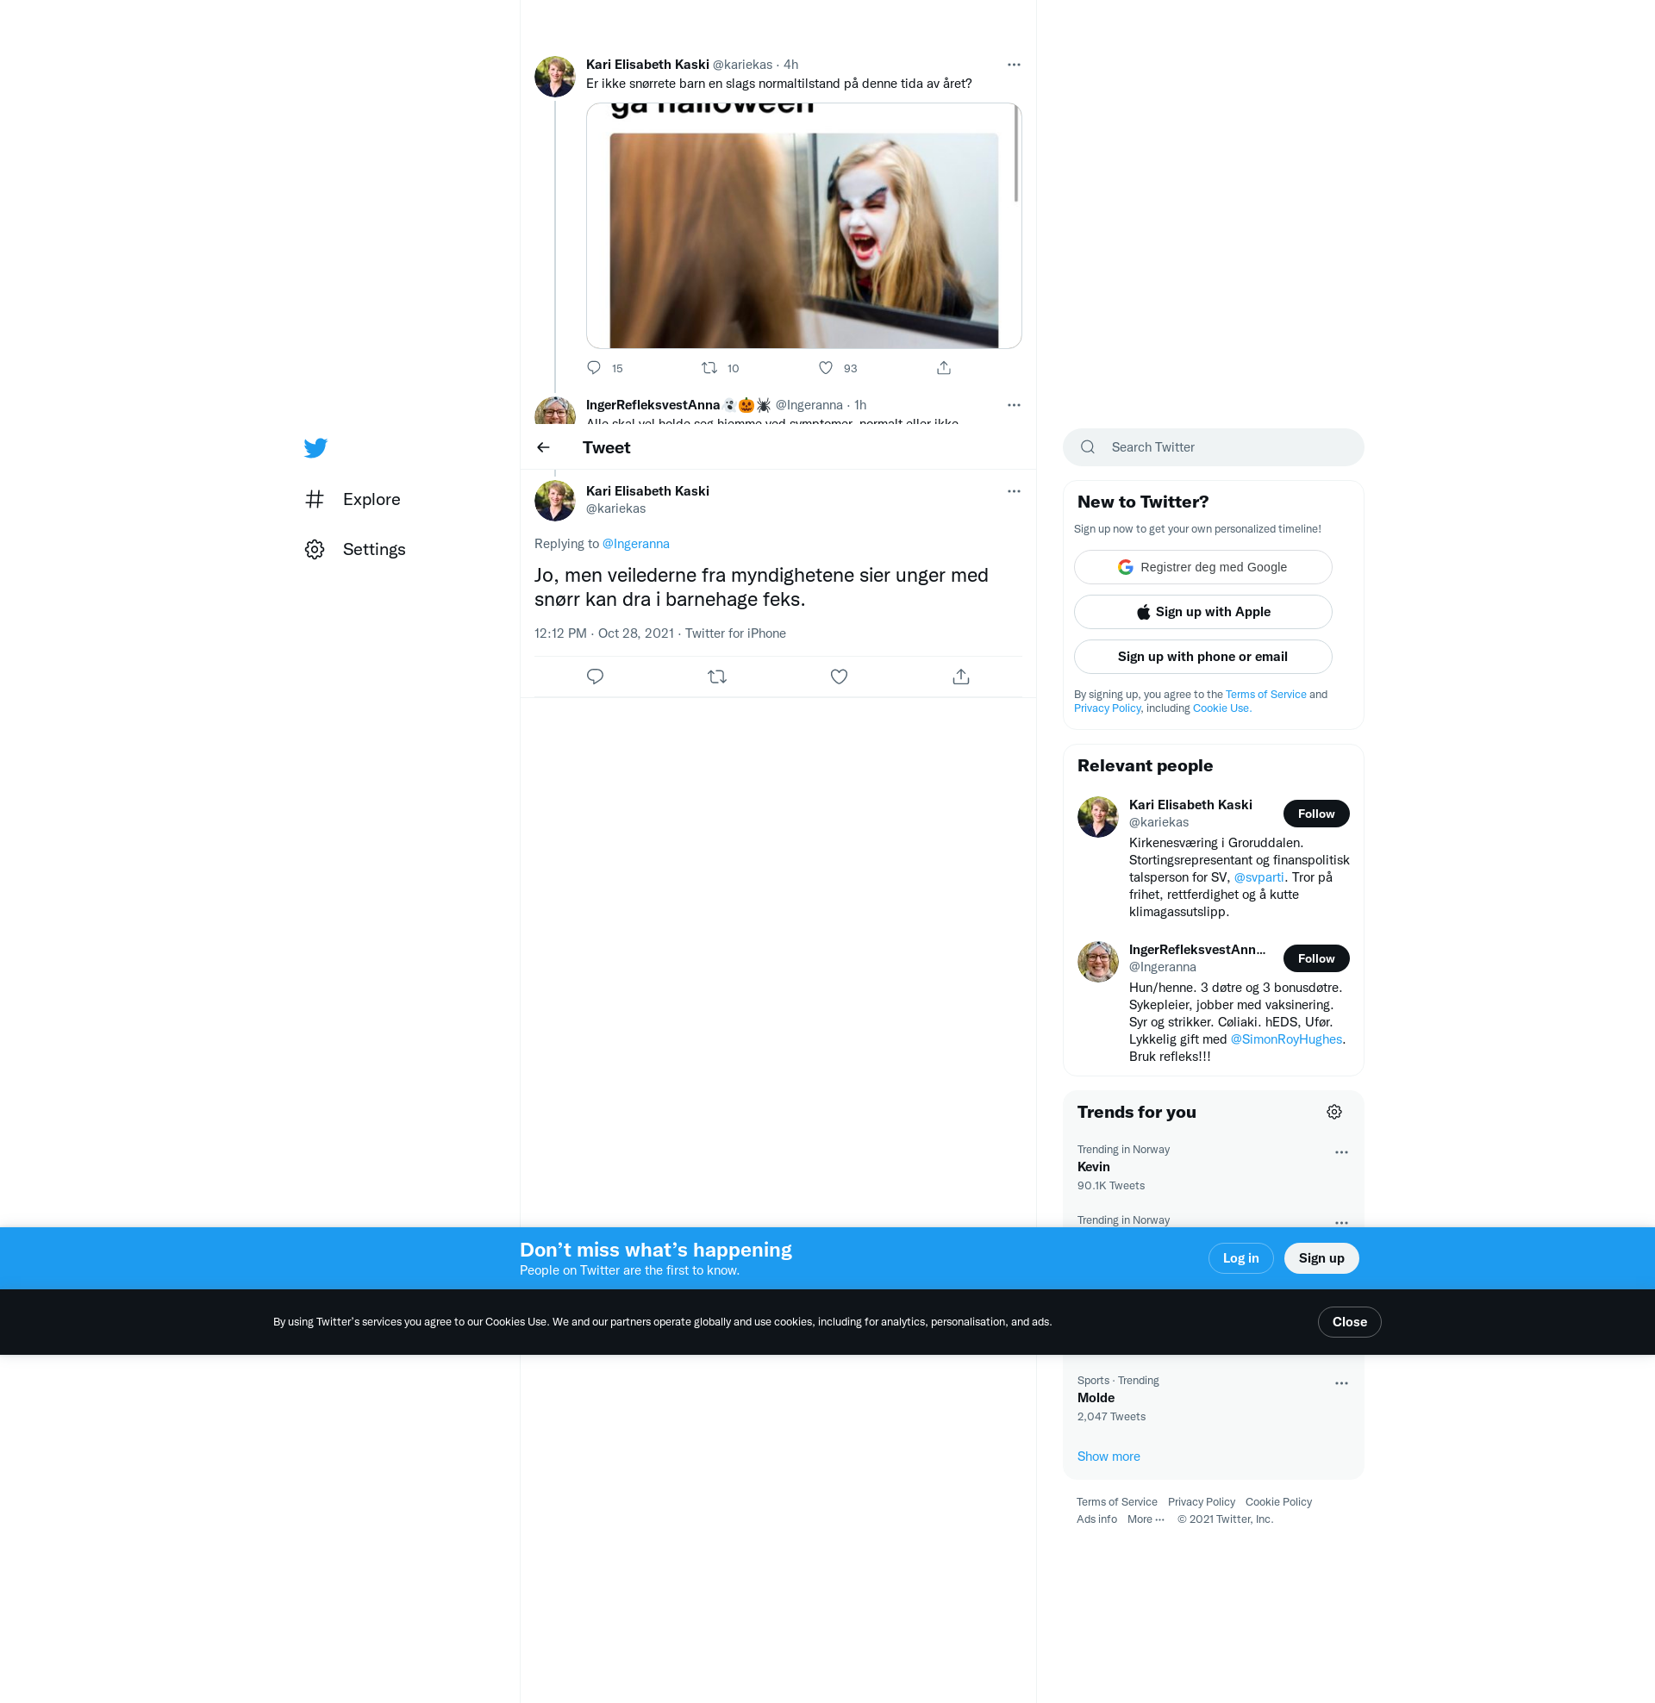Open Trends settings gear icon
Screen dimensions: 1655x1703
[x=1333, y=1112]
